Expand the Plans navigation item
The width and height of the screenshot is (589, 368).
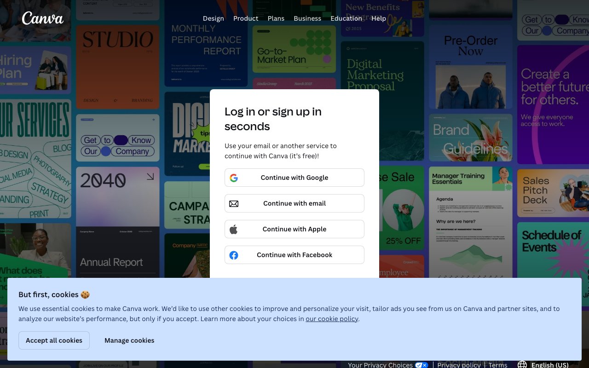pyautogui.click(x=276, y=18)
